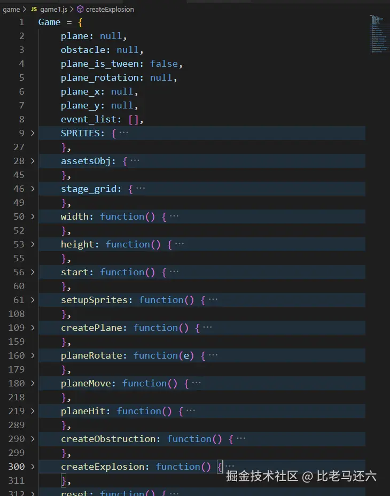This screenshot has height=496, width=390.
Task: Click the 'createObstruction' method name
Action: 108,439
